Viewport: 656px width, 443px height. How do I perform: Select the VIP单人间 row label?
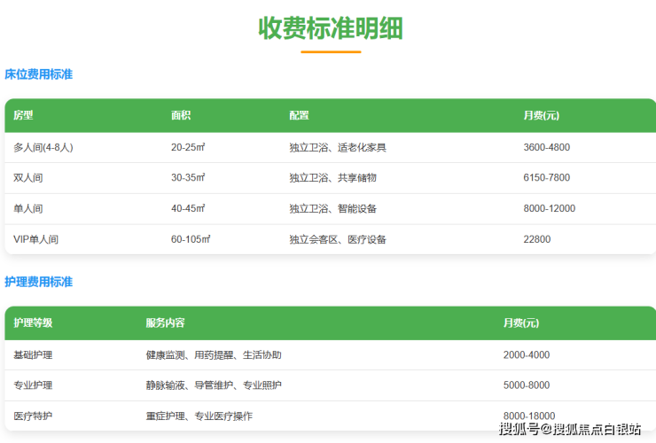click(x=36, y=239)
